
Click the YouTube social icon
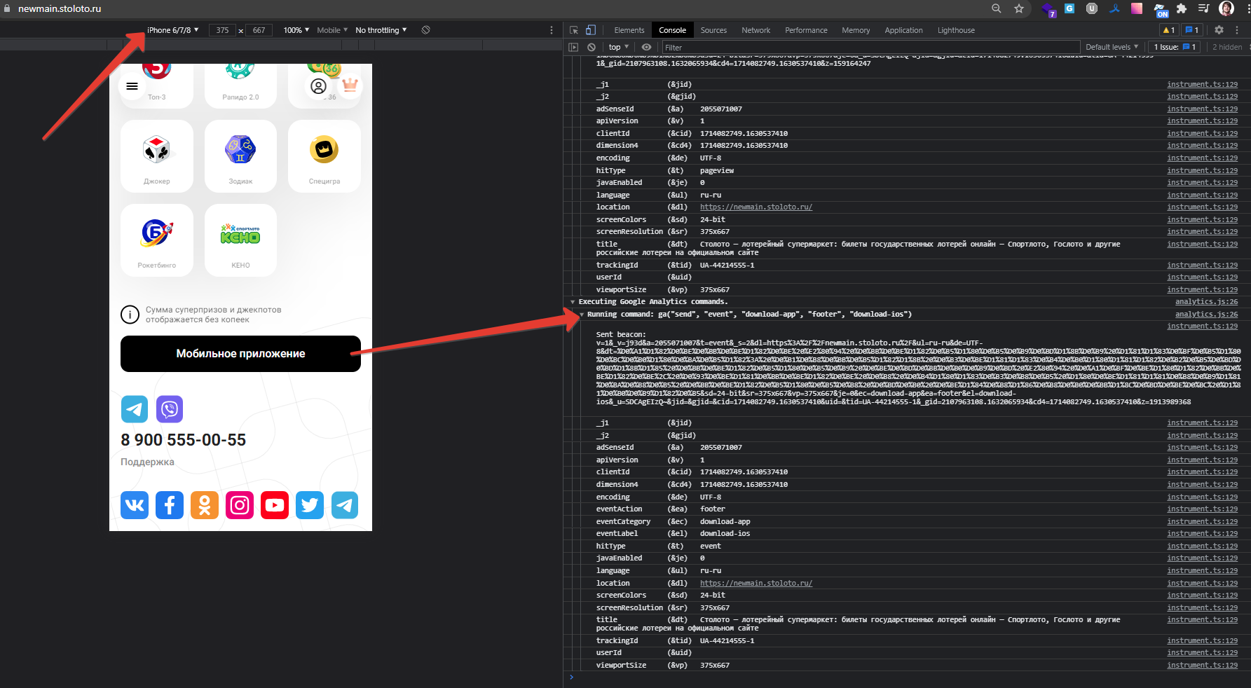pos(275,505)
